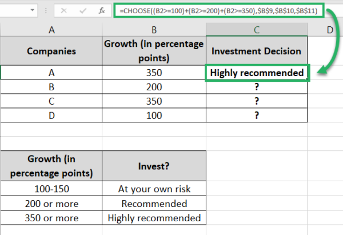343x235 pixels.
Task: Select column C header
Action: click(257, 30)
